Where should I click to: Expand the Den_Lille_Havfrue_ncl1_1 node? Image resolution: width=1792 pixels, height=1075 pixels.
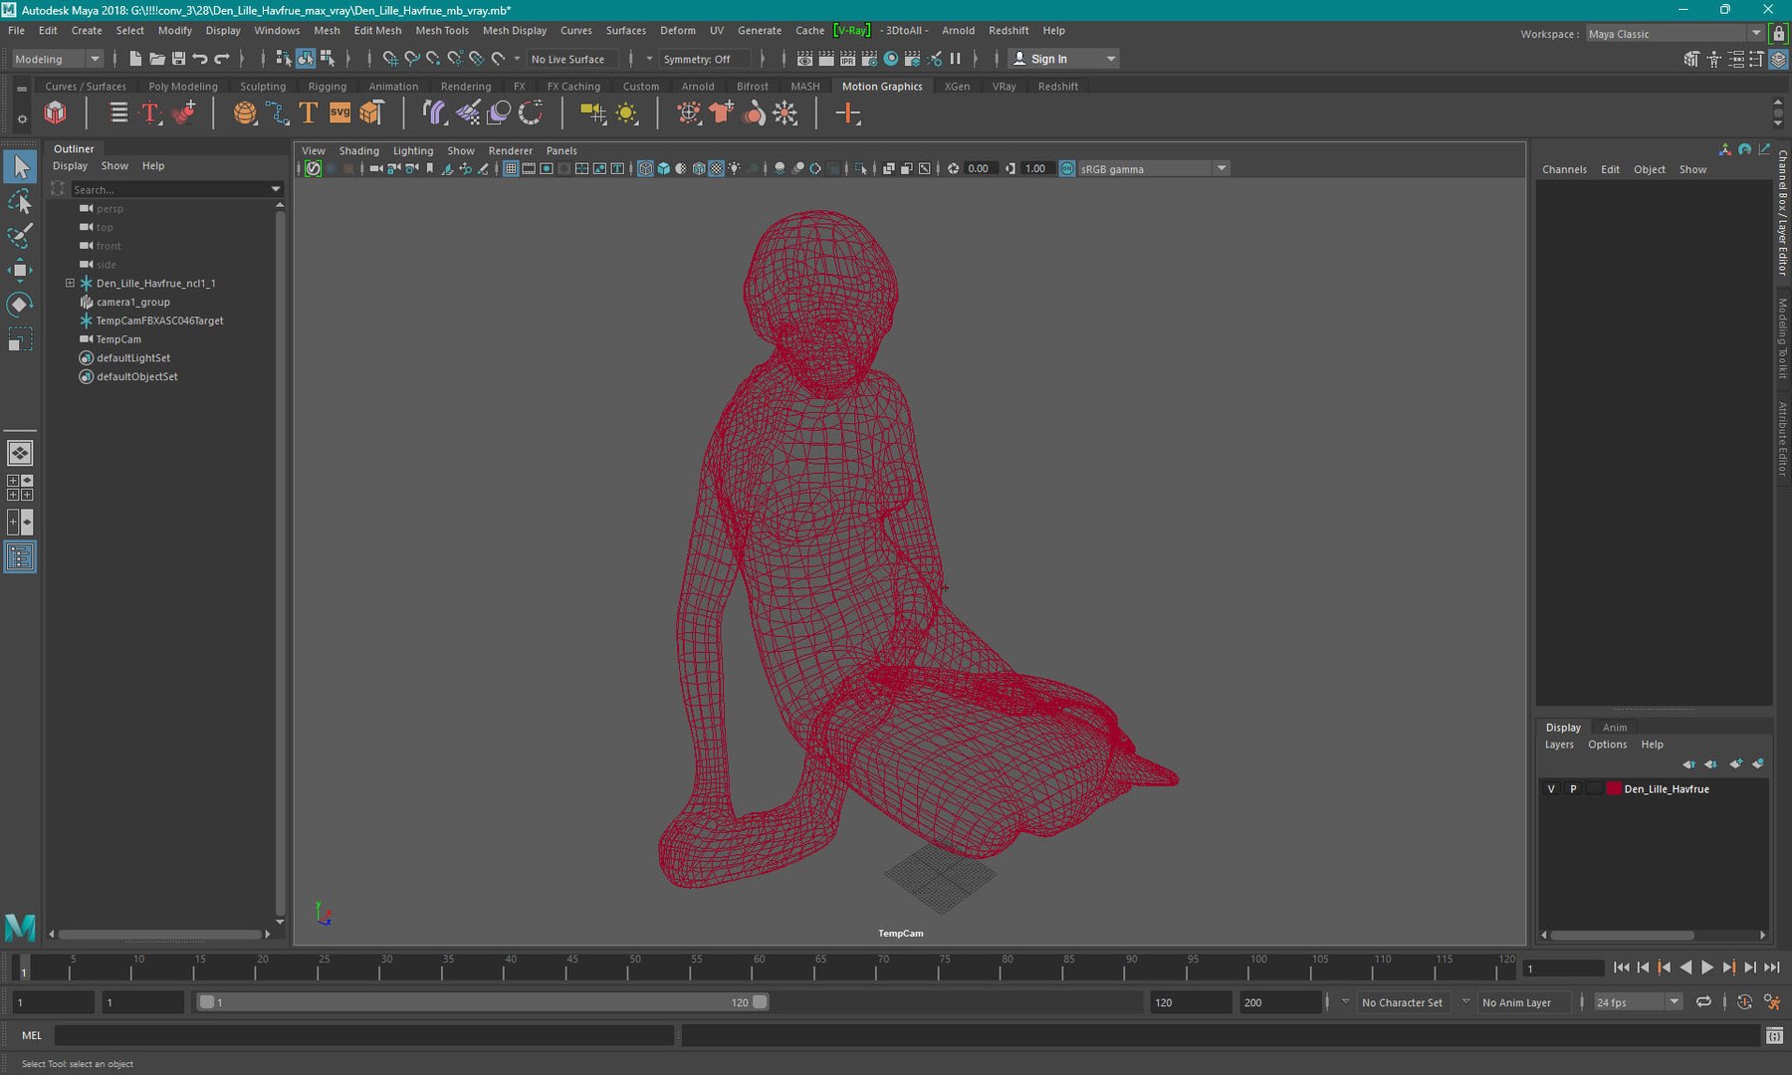pyautogui.click(x=71, y=283)
